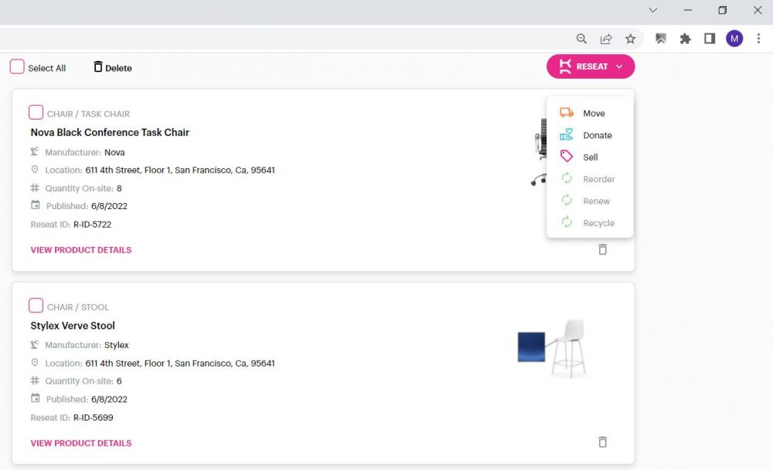
Task: Click the teal hand-heart Donate icon
Action: coord(567,134)
